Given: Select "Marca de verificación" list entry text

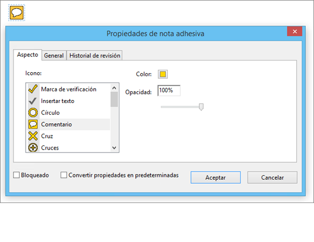Looking at the screenshot, I should 69,89.
